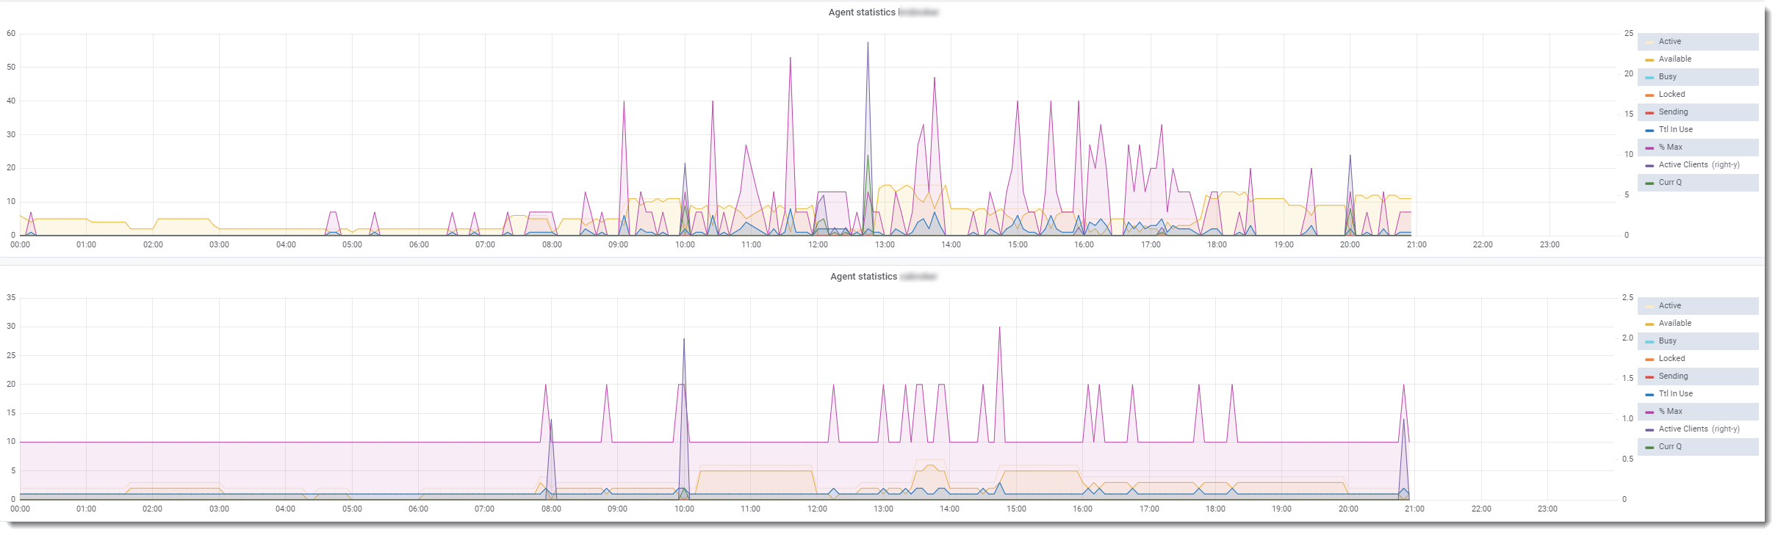Click the blue Ttl In Use swatch in bottom legend
This screenshot has width=1778, height=535.
point(1649,394)
